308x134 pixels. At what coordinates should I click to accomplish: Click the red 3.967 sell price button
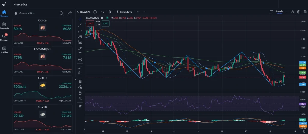(90, 23)
